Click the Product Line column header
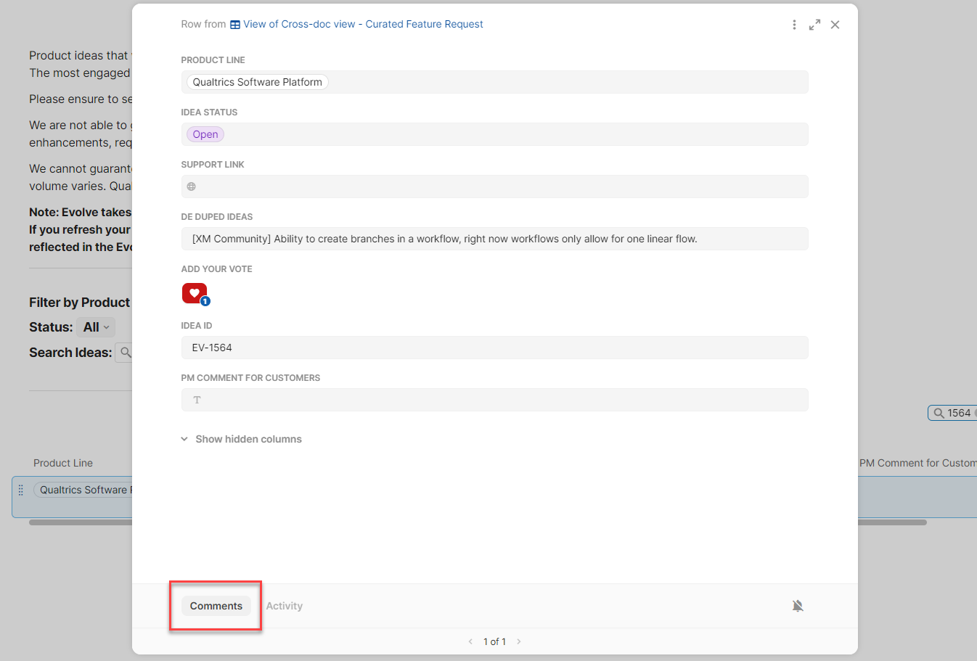 click(x=63, y=463)
